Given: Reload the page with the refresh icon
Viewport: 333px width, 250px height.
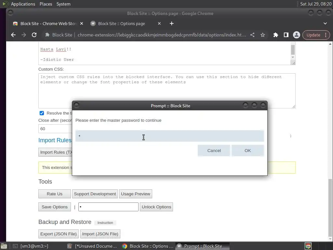Looking at the screenshot, I should tap(34, 35).
